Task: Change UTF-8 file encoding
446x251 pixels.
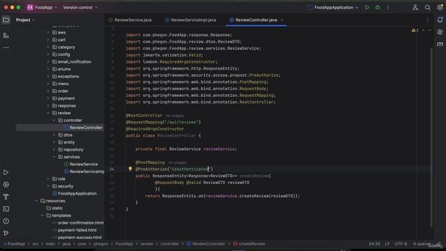Action: click(401, 244)
